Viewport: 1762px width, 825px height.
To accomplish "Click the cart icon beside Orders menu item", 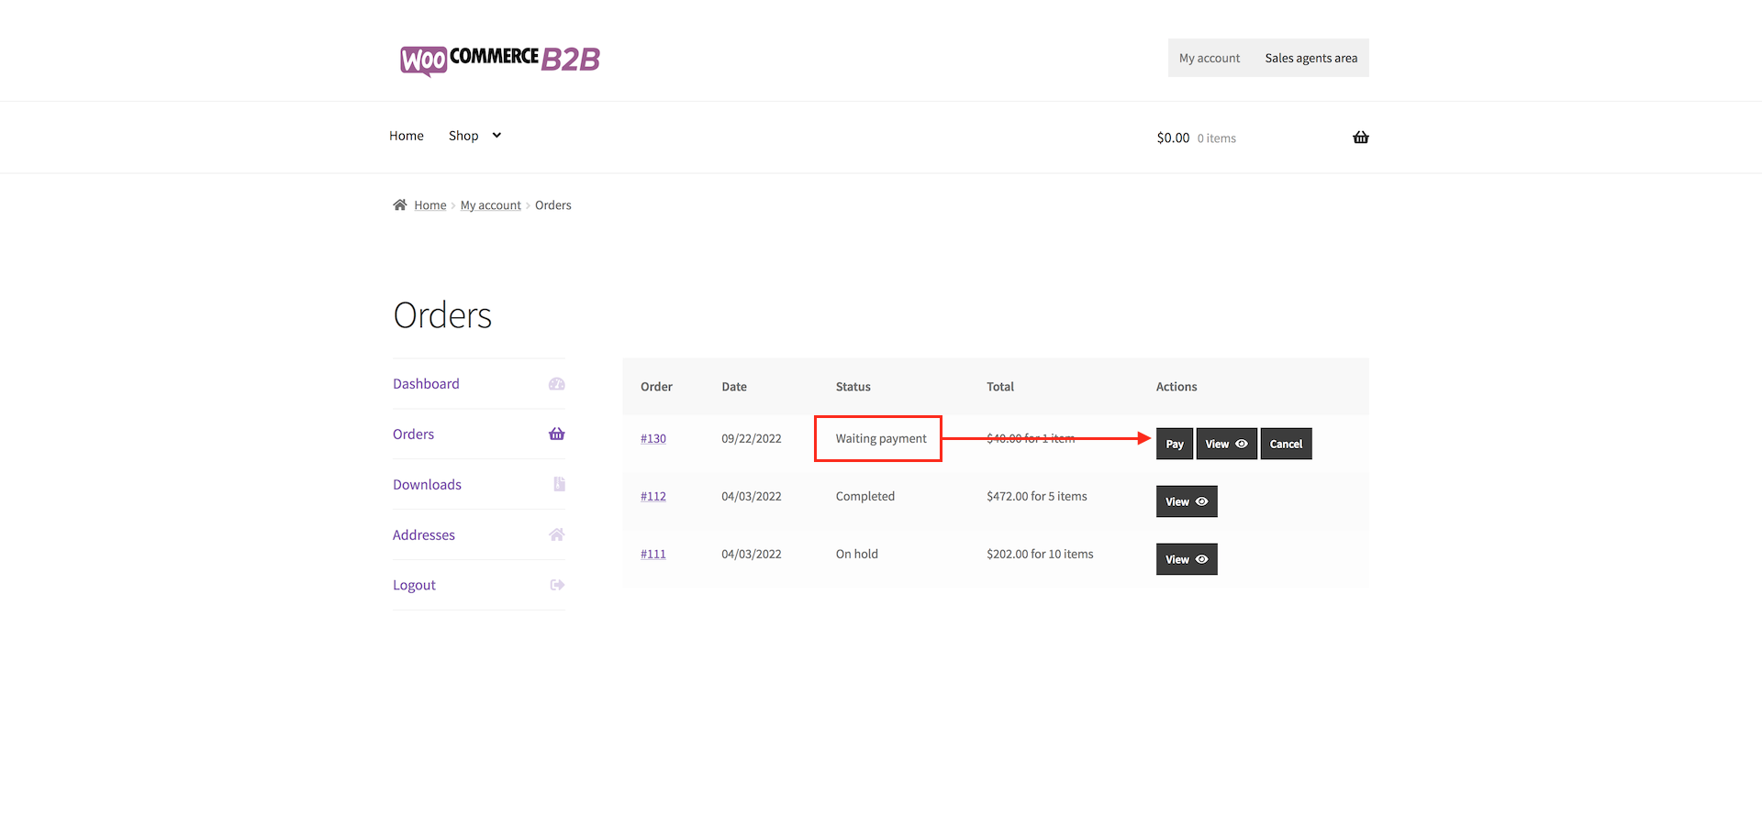I will coord(557,434).
